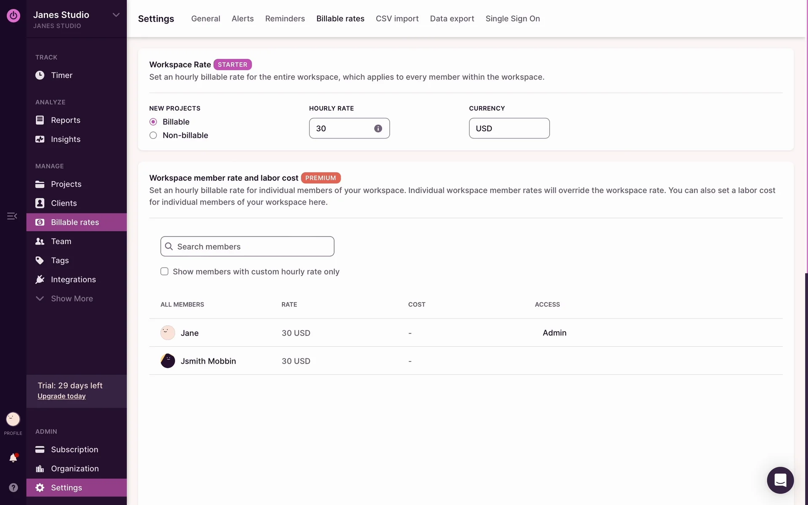Expand the Janes Studio workspace dropdown
This screenshot has height=505, width=808.
116,15
